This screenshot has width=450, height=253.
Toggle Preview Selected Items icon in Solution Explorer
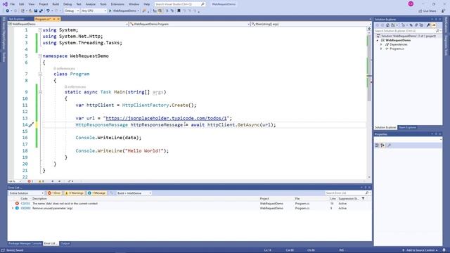click(x=434, y=25)
